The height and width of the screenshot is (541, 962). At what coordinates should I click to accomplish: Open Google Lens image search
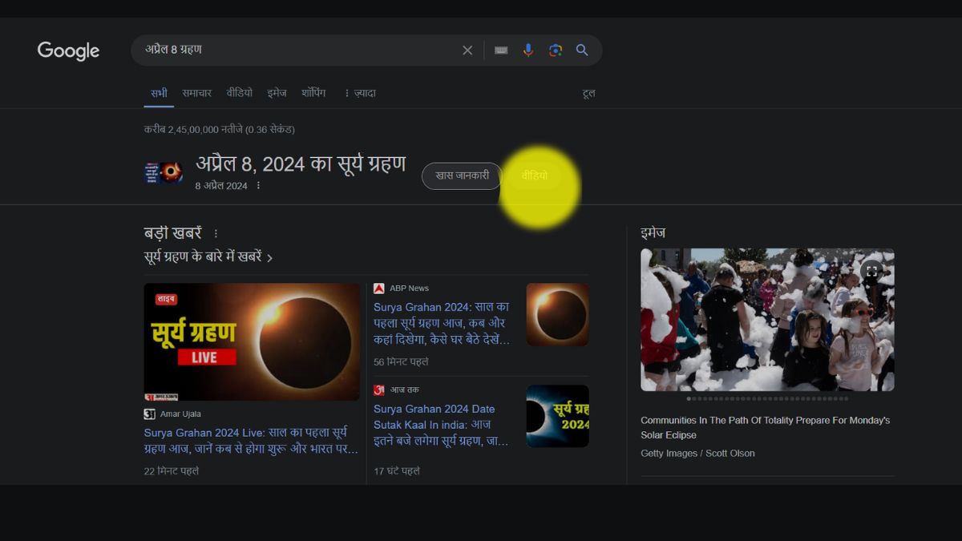coord(555,50)
